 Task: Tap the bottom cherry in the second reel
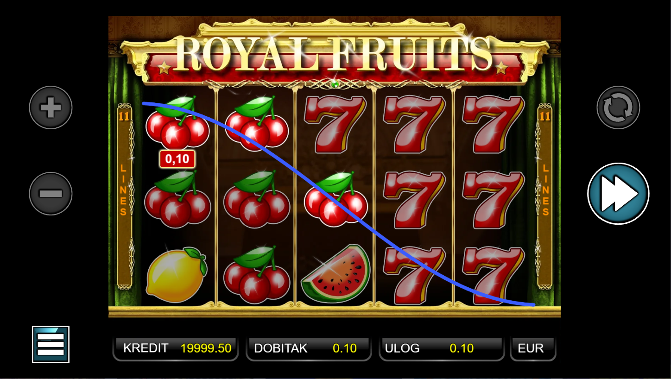[257, 274]
